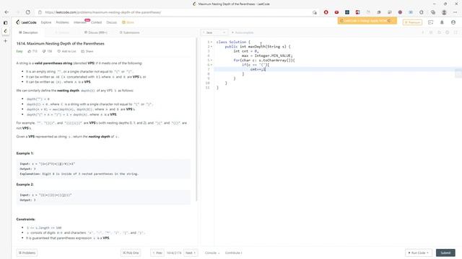Click the Pick One button
This screenshot has height=259, width=462.
click(131, 253)
